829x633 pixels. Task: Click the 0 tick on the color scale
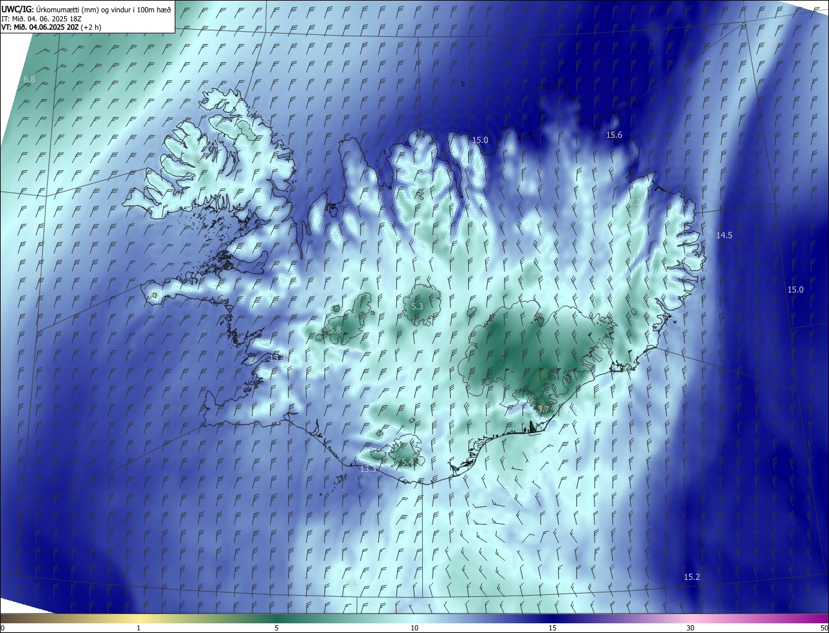click(x=3, y=628)
